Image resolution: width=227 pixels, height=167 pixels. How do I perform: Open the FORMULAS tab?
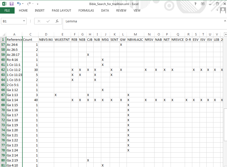pyautogui.click(x=86, y=10)
